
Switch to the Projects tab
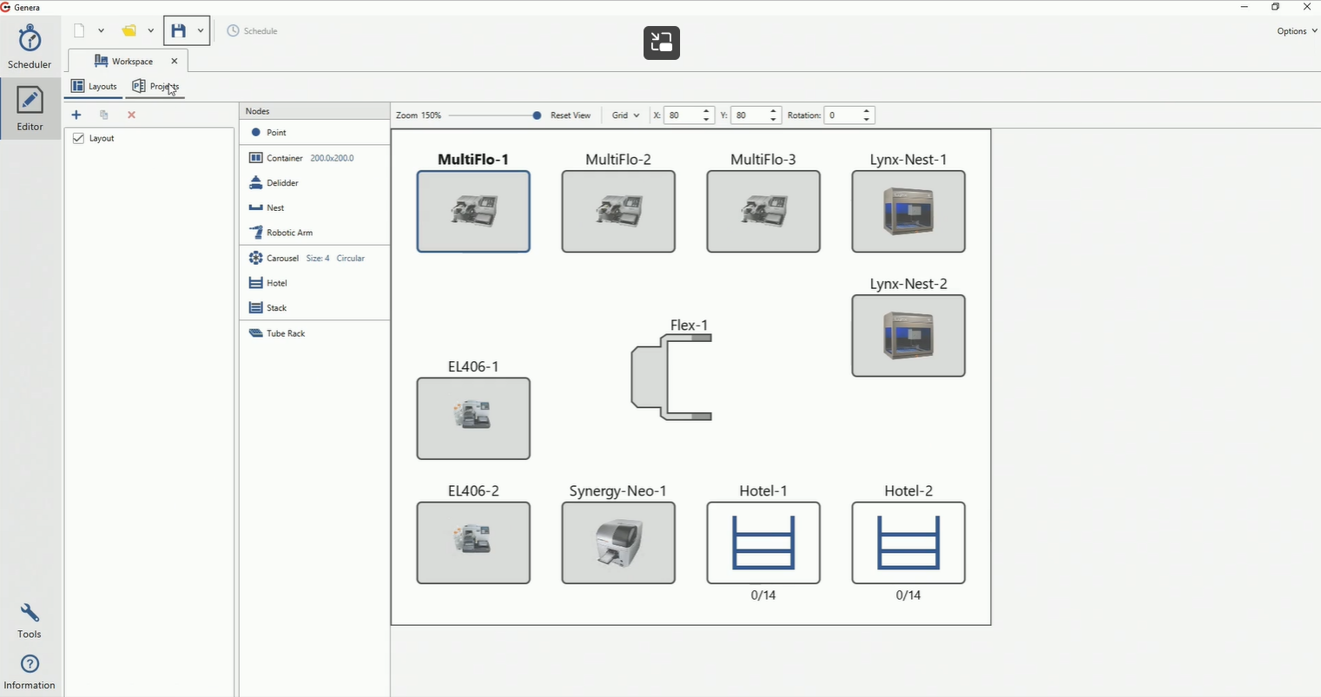pyautogui.click(x=156, y=86)
